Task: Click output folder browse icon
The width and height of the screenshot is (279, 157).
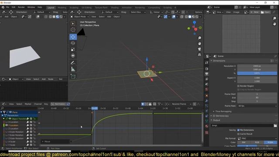Action: coord(275,126)
